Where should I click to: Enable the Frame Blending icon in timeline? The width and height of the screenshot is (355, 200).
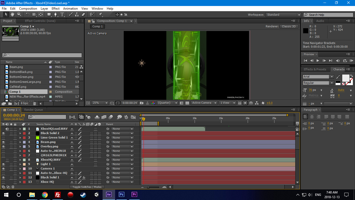(x=104, y=117)
